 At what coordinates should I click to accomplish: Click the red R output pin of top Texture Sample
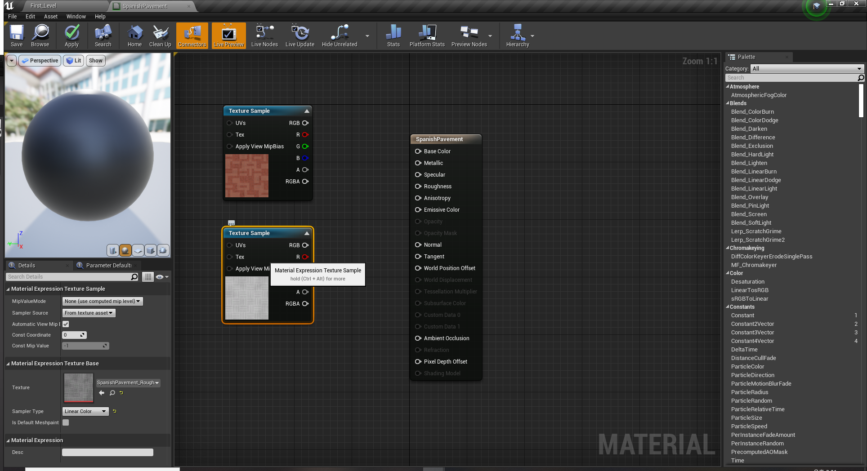305,135
